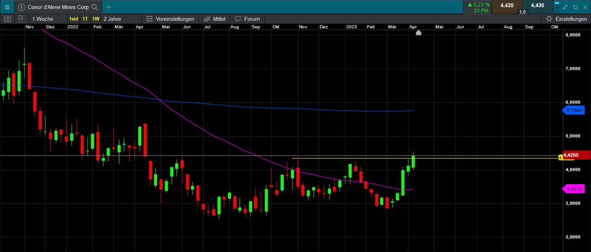Toggle the 1T interval shortcut
Image resolution: width=591 pixels, height=252 pixels.
[85, 19]
